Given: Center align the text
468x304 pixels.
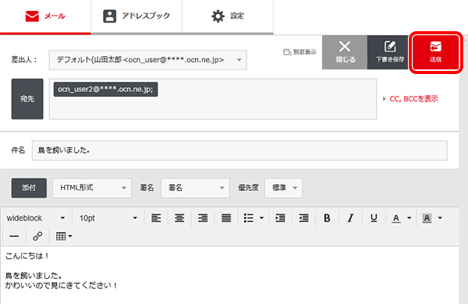Looking at the screenshot, I should pyautogui.click(x=179, y=218).
